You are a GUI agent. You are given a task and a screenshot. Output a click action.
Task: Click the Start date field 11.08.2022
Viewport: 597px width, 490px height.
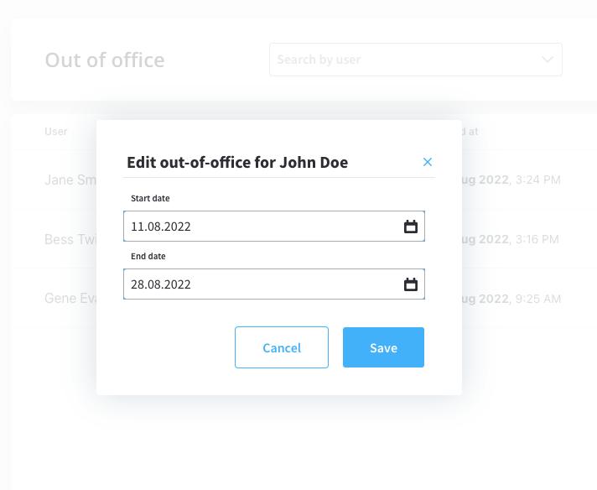(273, 227)
